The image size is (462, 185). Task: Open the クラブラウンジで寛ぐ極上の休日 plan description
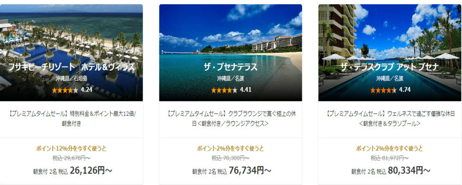(231, 118)
